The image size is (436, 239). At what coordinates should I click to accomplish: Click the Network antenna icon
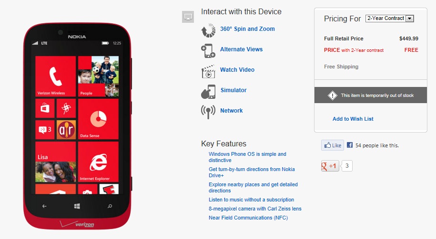208,111
